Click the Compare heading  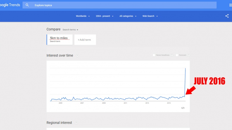click(x=54, y=29)
